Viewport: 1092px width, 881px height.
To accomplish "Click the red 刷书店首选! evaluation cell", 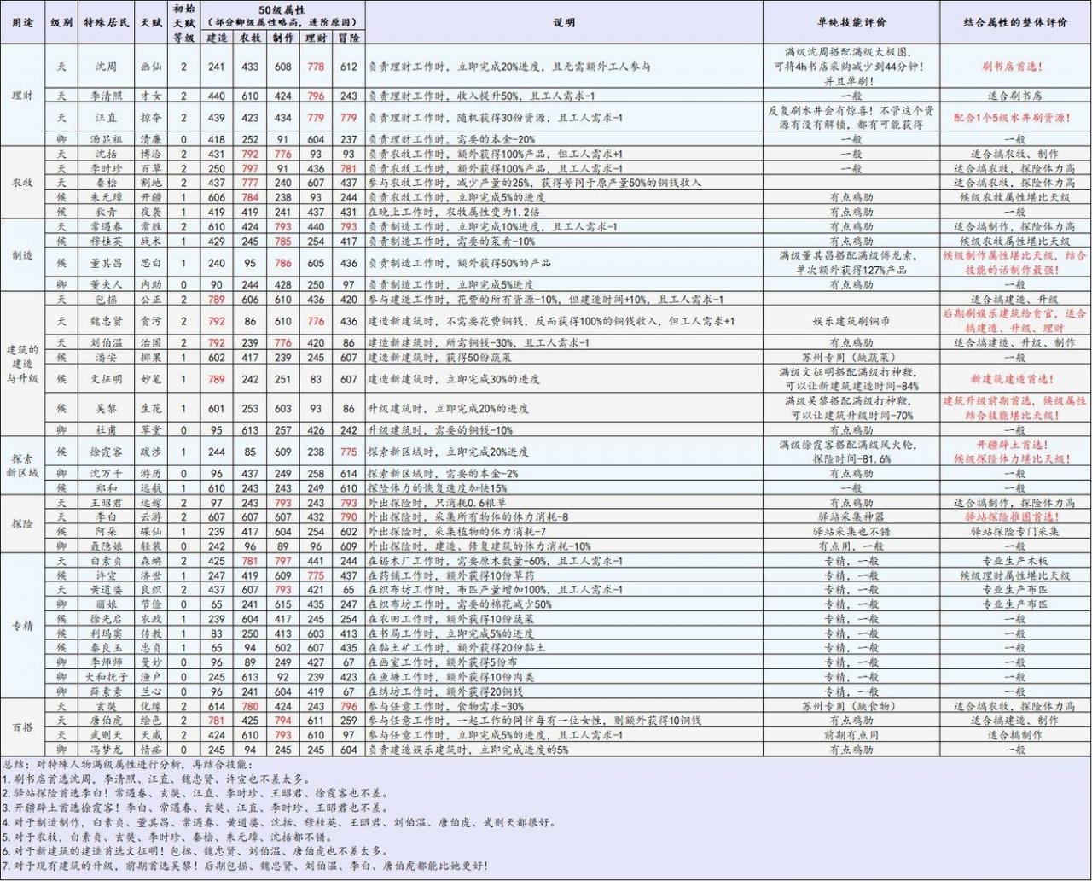I will pyautogui.click(x=1015, y=66).
